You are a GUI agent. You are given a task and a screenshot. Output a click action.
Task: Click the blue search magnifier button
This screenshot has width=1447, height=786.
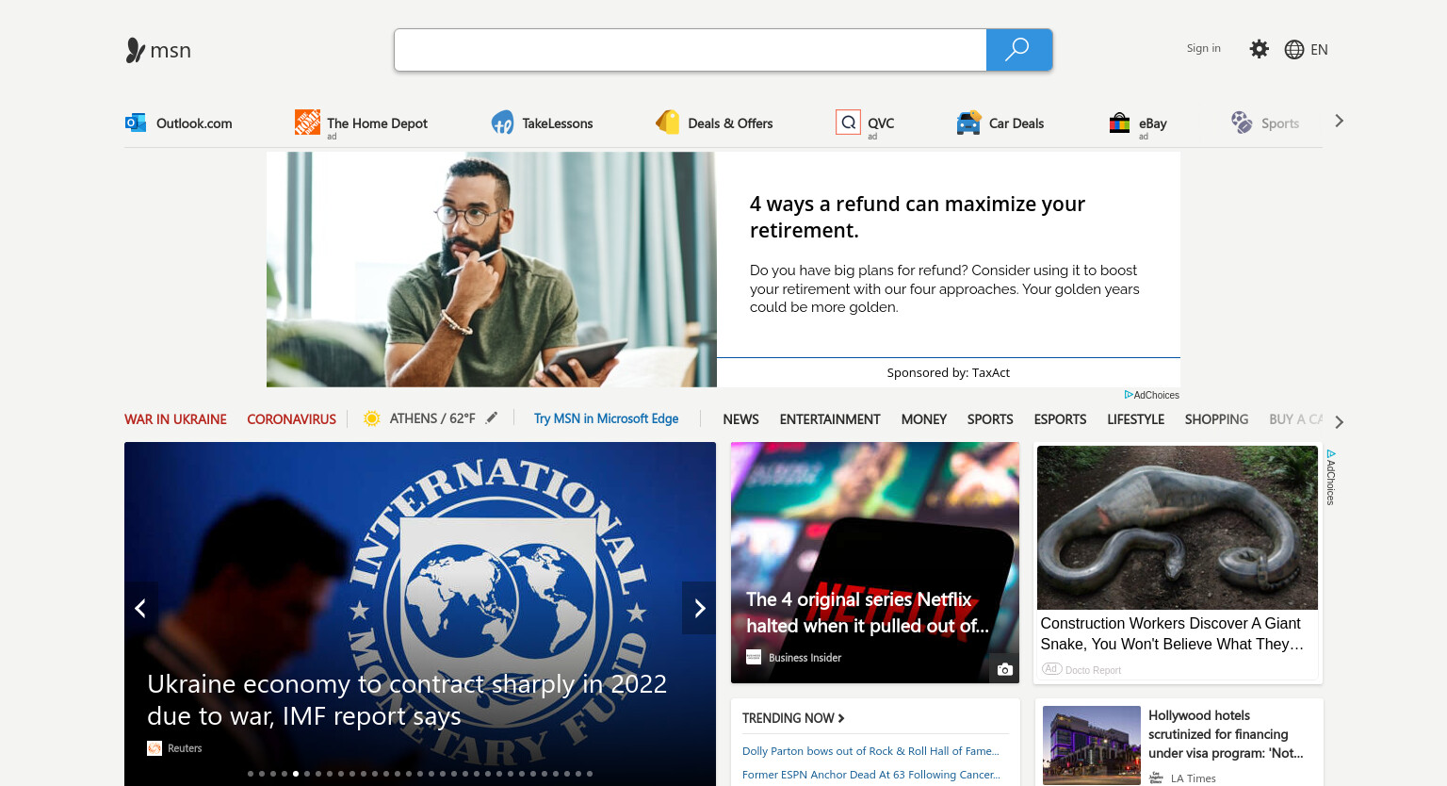point(1018,50)
